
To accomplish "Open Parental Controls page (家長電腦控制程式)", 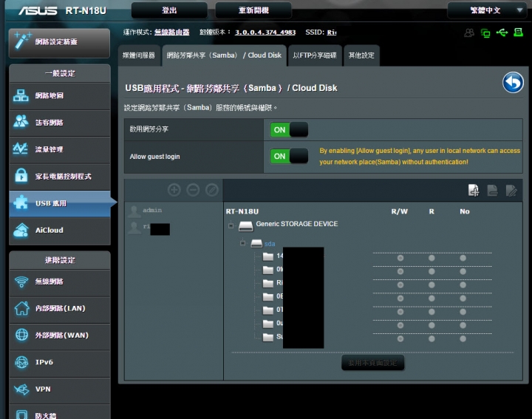I will click(x=60, y=177).
